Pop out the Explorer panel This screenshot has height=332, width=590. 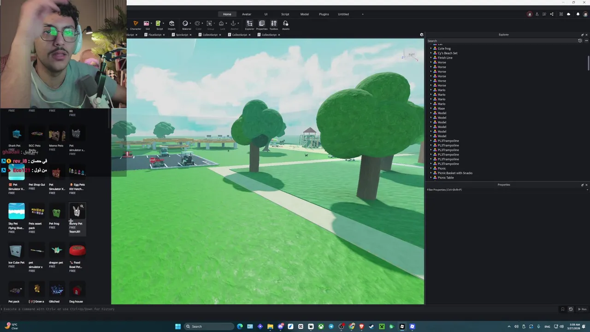(582, 35)
